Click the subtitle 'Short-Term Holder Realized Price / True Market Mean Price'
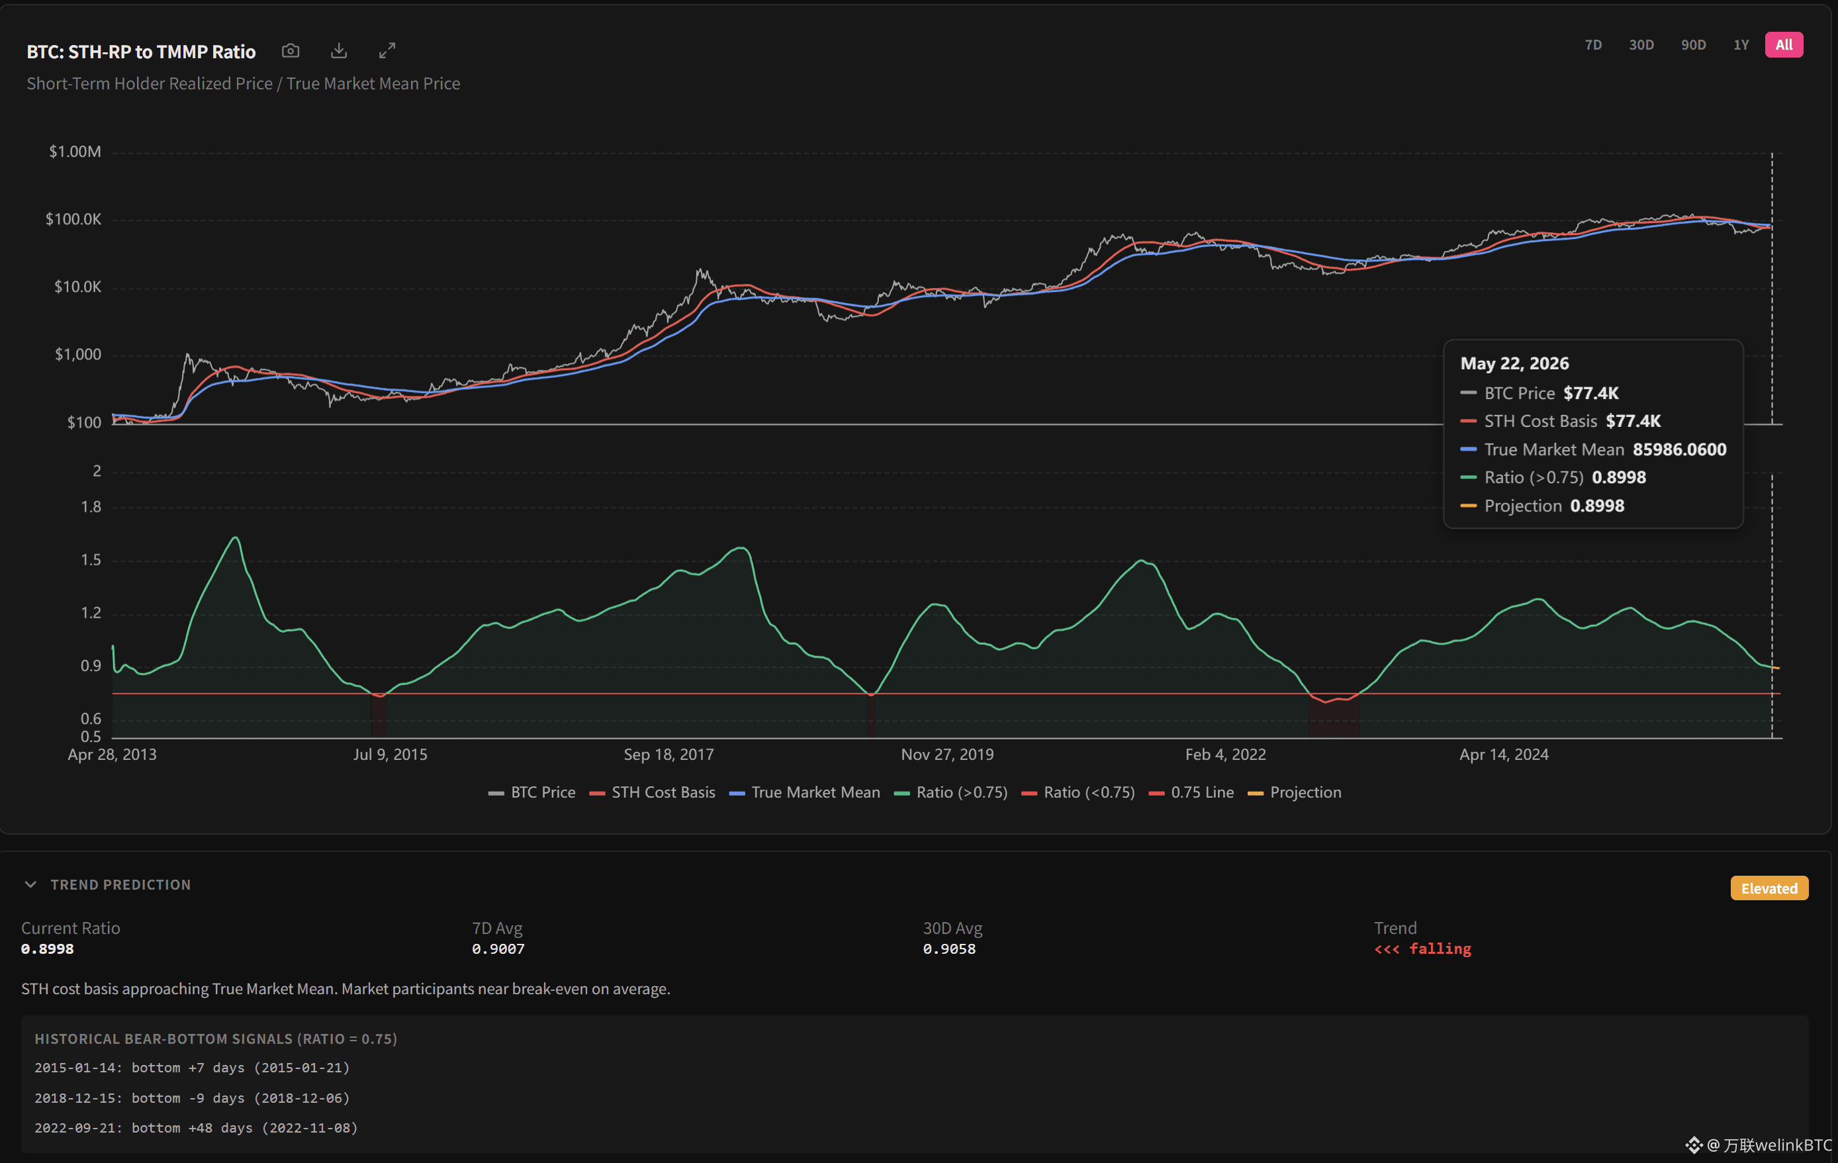 [x=244, y=84]
